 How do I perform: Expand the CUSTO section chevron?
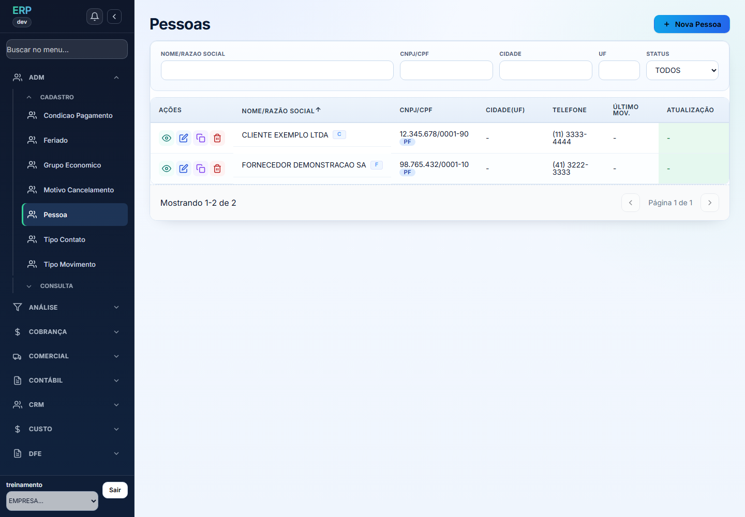(x=116, y=429)
